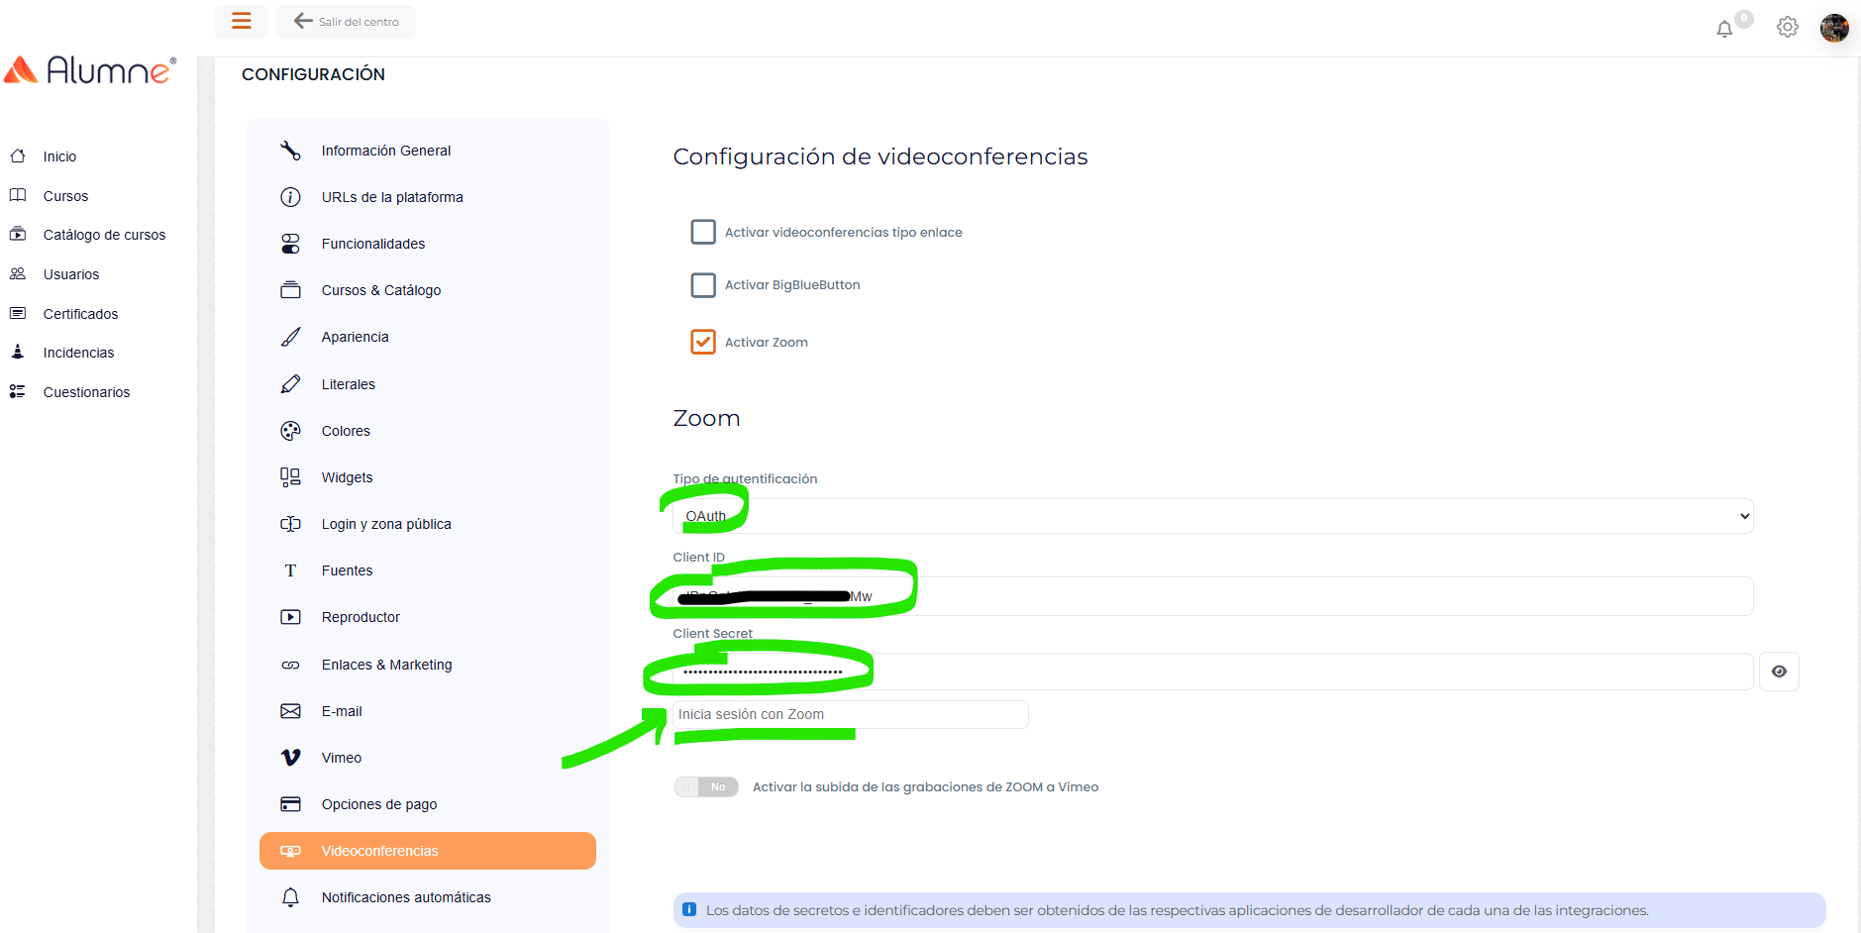This screenshot has height=933, width=1861.
Task: Enable videoconferencias tipo enlace checkbox
Action: click(x=703, y=232)
